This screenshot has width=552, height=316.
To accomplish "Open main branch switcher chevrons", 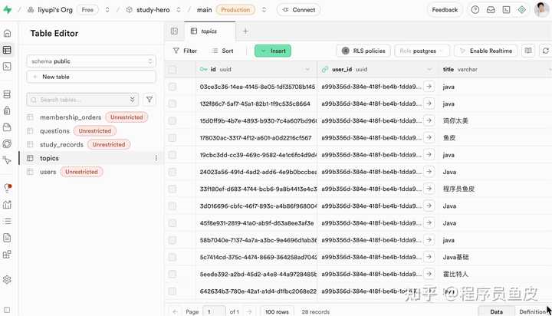I will 264,10.
